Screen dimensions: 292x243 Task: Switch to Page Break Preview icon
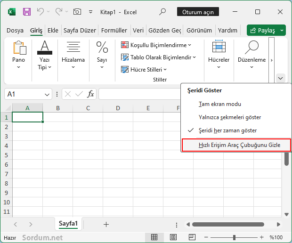pos(192,237)
